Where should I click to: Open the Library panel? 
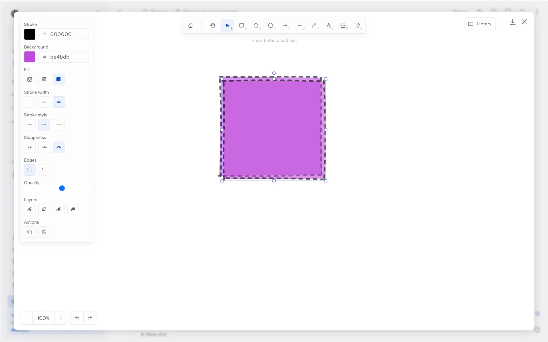[480, 24]
